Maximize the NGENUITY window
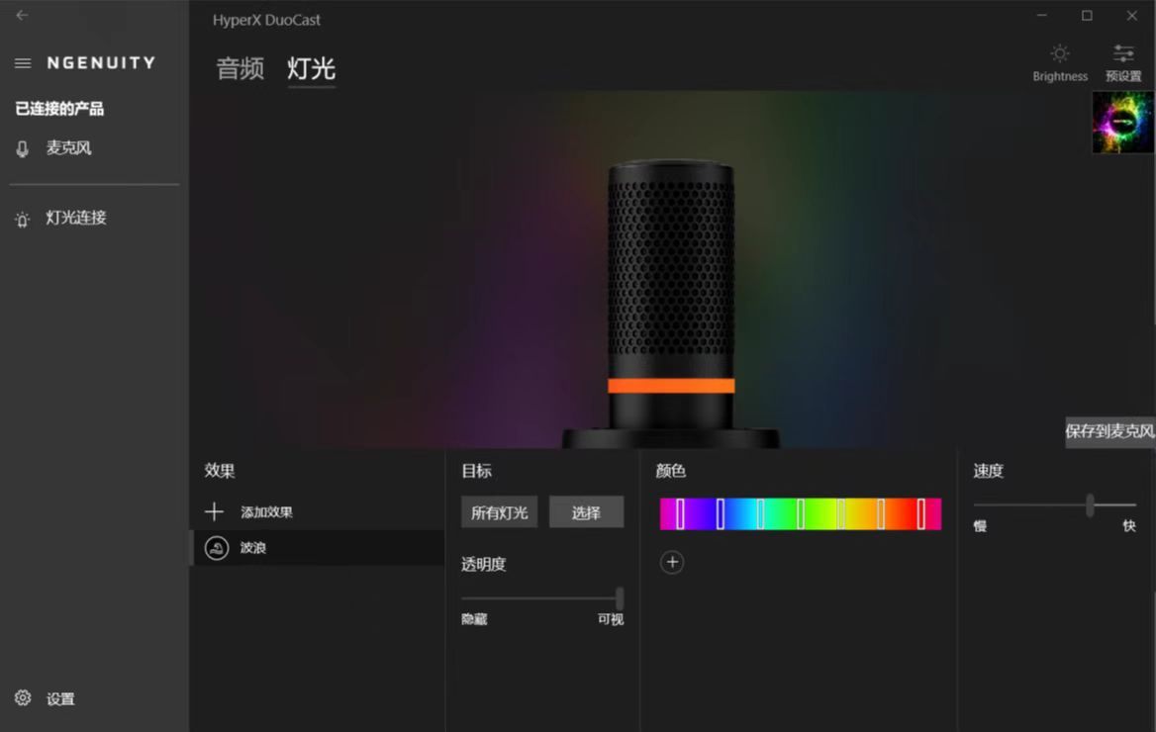 click(1087, 16)
